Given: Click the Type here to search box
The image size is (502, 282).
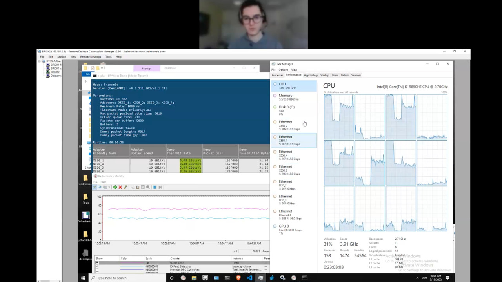Looking at the screenshot, I should 112,278.
